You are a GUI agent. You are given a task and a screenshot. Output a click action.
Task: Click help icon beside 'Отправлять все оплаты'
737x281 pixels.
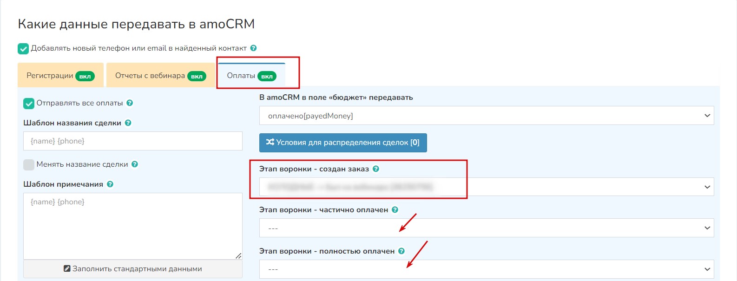click(130, 103)
